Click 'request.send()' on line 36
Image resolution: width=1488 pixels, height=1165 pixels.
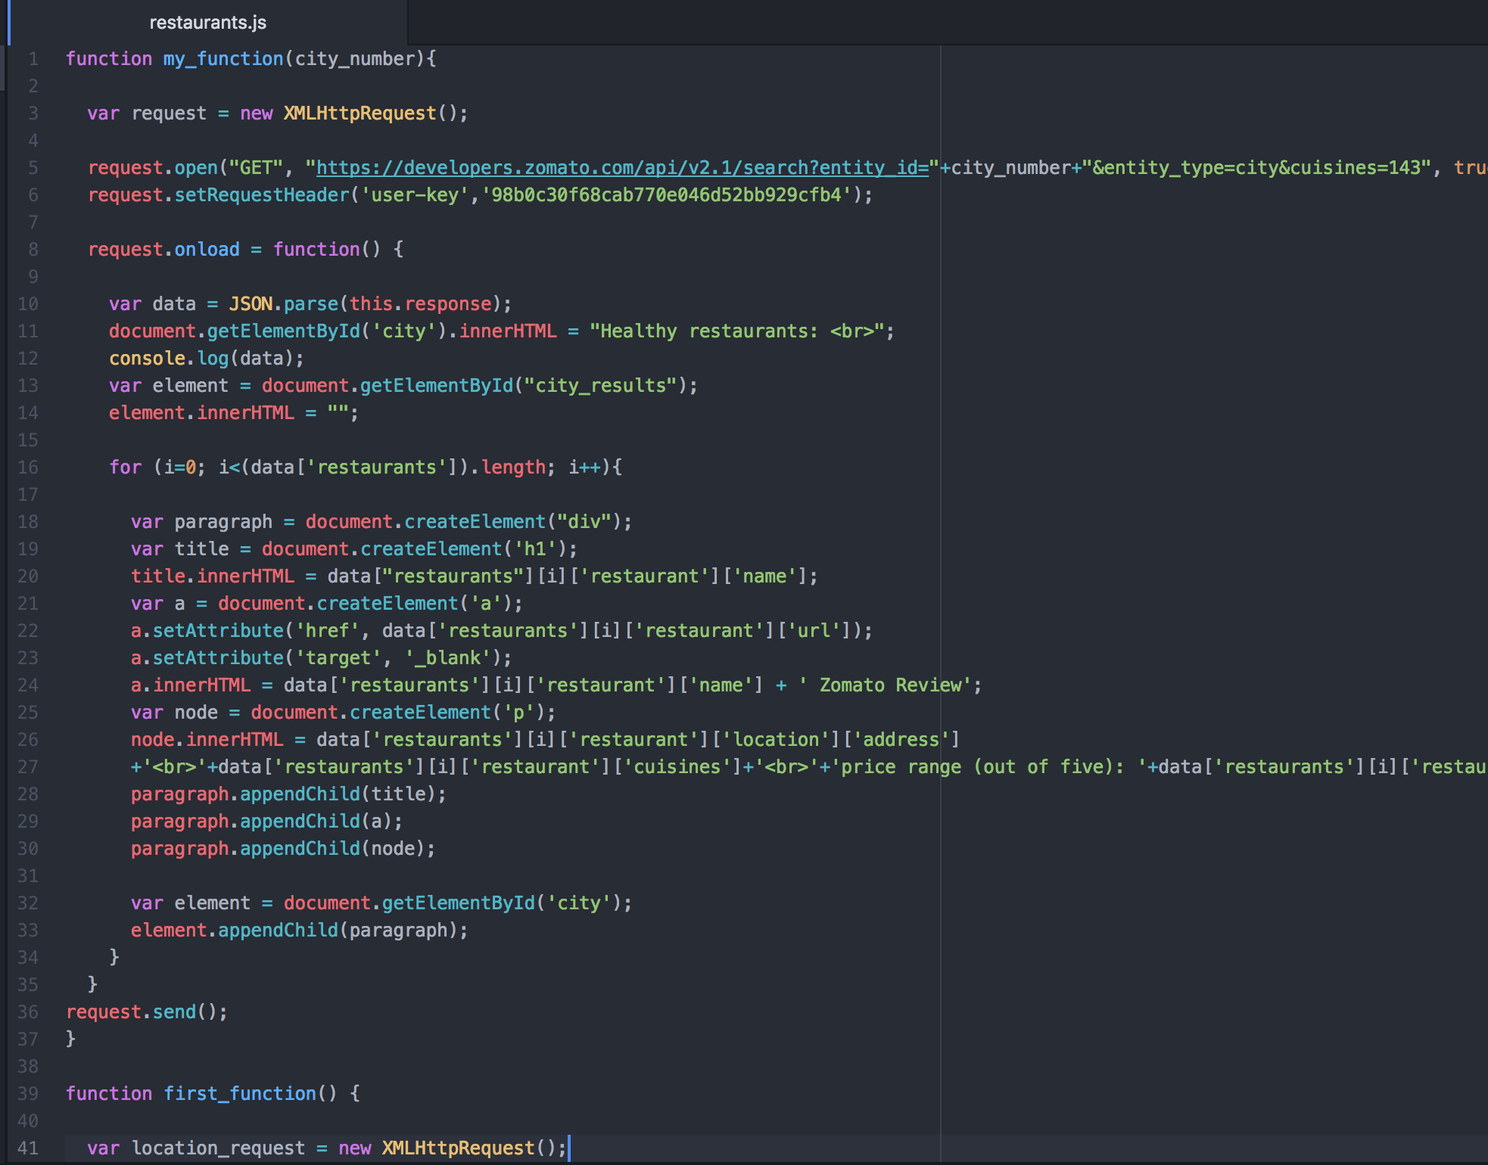click(x=142, y=1011)
